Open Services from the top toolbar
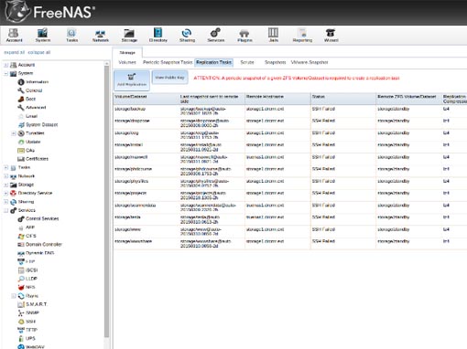 216,35
